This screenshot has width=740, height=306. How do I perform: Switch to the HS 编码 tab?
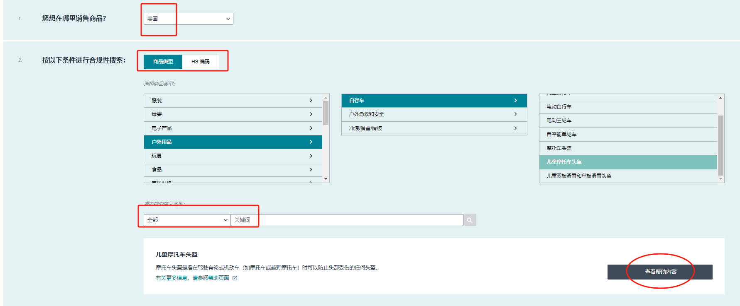click(x=201, y=62)
